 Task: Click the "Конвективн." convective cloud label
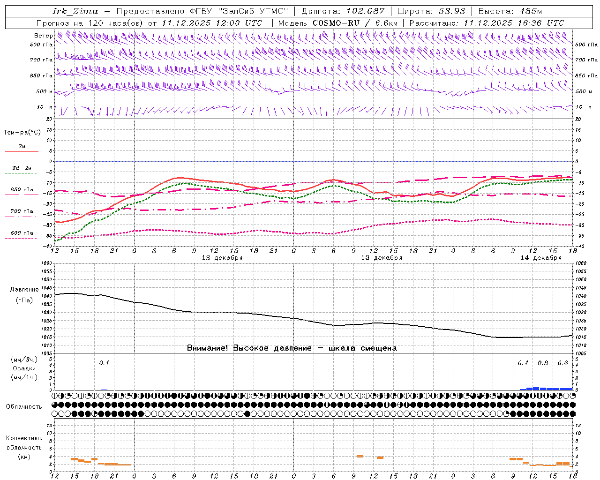[x=24, y=438]
